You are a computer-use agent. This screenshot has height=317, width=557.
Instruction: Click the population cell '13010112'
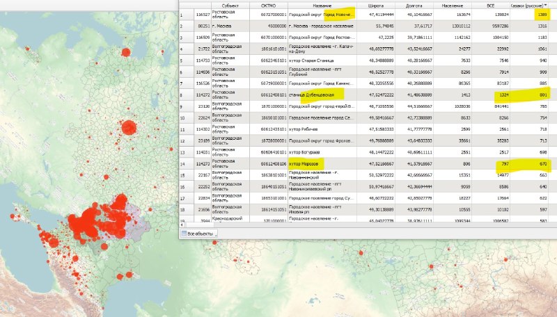(x=453, y=26)
